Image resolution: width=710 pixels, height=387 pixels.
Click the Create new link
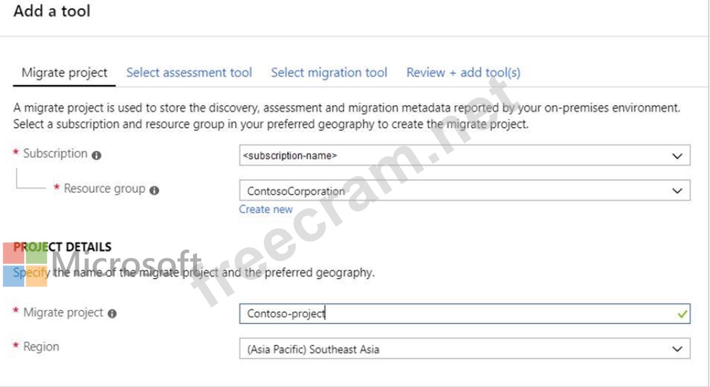click(266, 209)
